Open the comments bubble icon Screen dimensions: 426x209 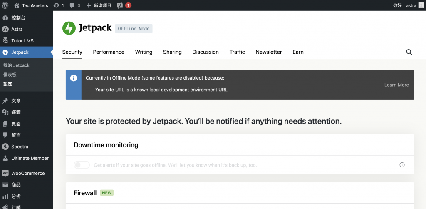point(72,5)
